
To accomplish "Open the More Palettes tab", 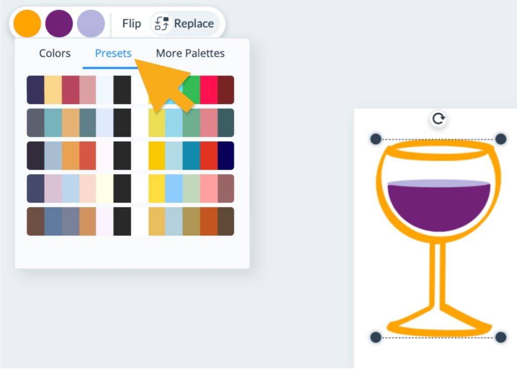I will pos(190,54).
